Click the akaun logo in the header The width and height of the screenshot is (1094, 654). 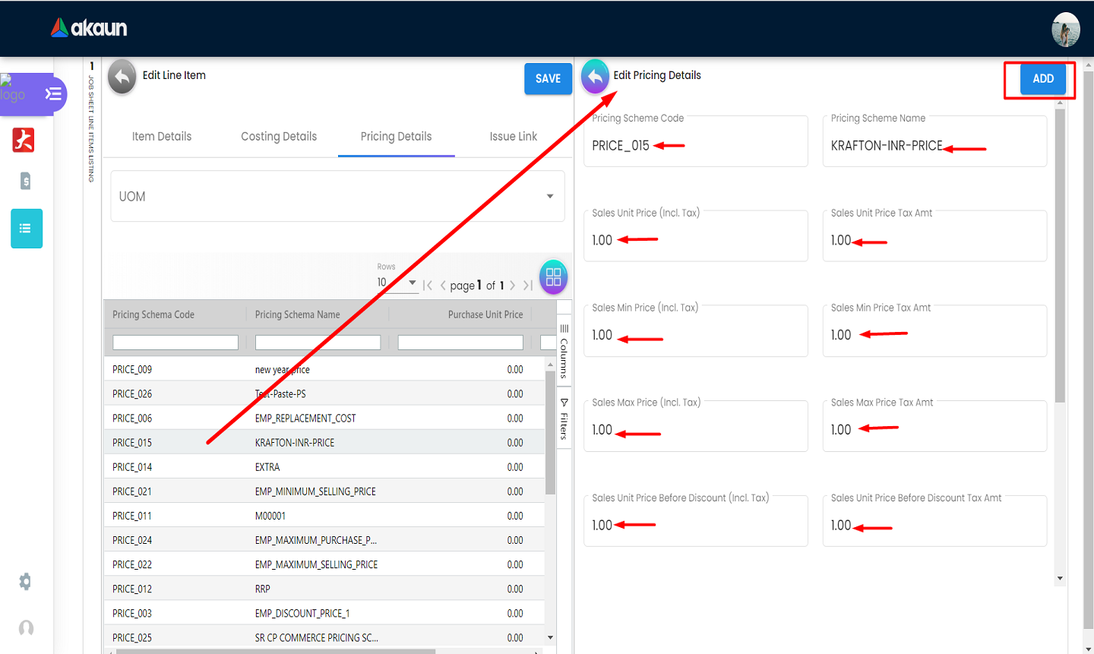coord(89,28)
